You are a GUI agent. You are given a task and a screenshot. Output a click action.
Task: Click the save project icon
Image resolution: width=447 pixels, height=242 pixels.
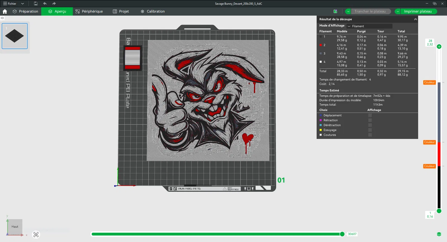click(36, 4)
